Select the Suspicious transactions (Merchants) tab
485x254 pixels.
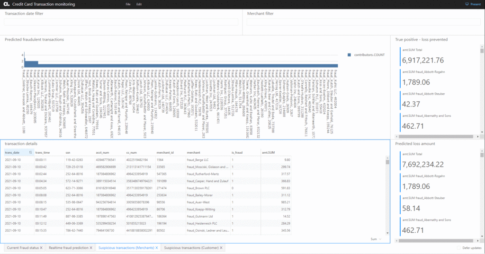(126, 248)
